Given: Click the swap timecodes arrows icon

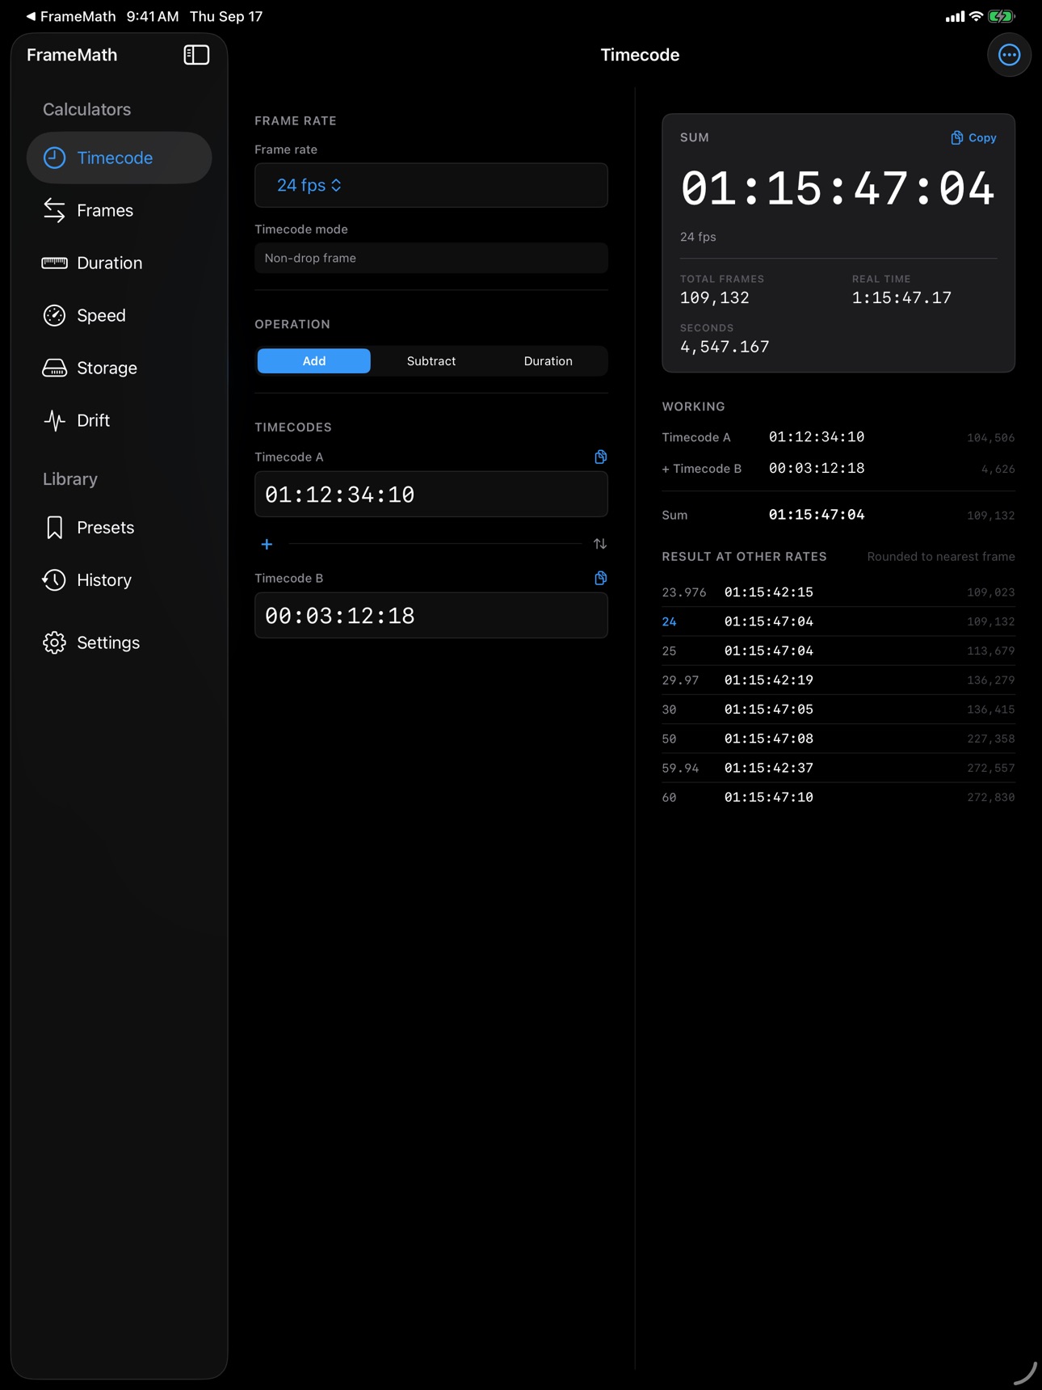Looking at the screenshot, I should [x=600, y=544].
